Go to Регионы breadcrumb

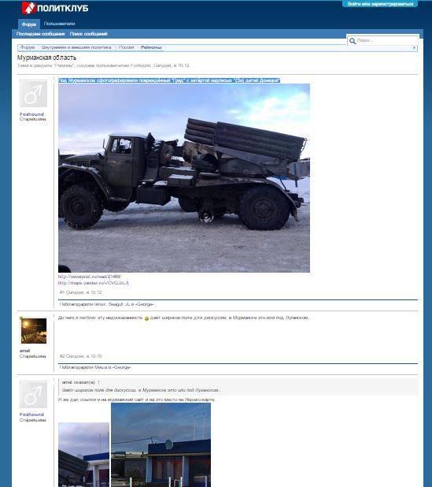(151, 47)
